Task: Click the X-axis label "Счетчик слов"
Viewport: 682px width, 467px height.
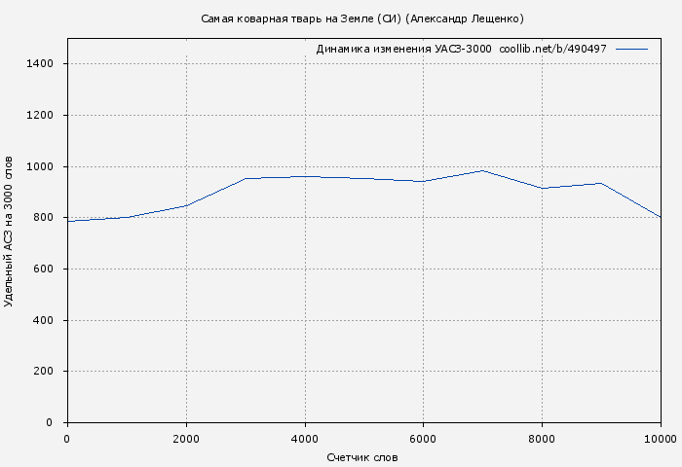Action: (x=362, y=457)
